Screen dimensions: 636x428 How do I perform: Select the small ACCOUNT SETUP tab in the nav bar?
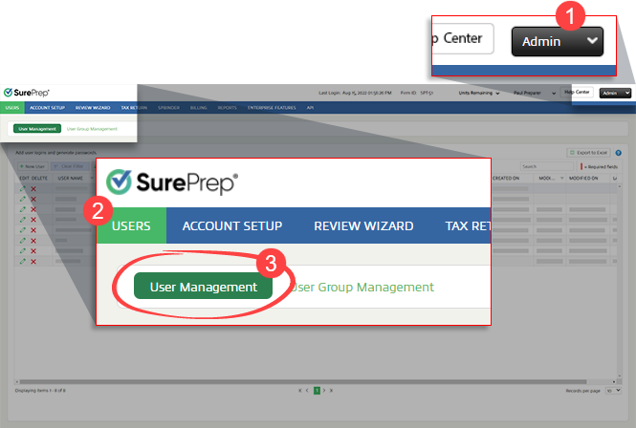click(47, 108)
